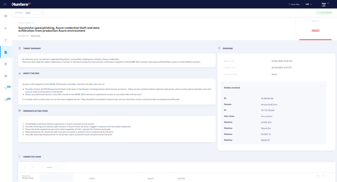Open the flame icon in left sidebar
Screen dimensions: 337x182
click(x=6, y=28)
